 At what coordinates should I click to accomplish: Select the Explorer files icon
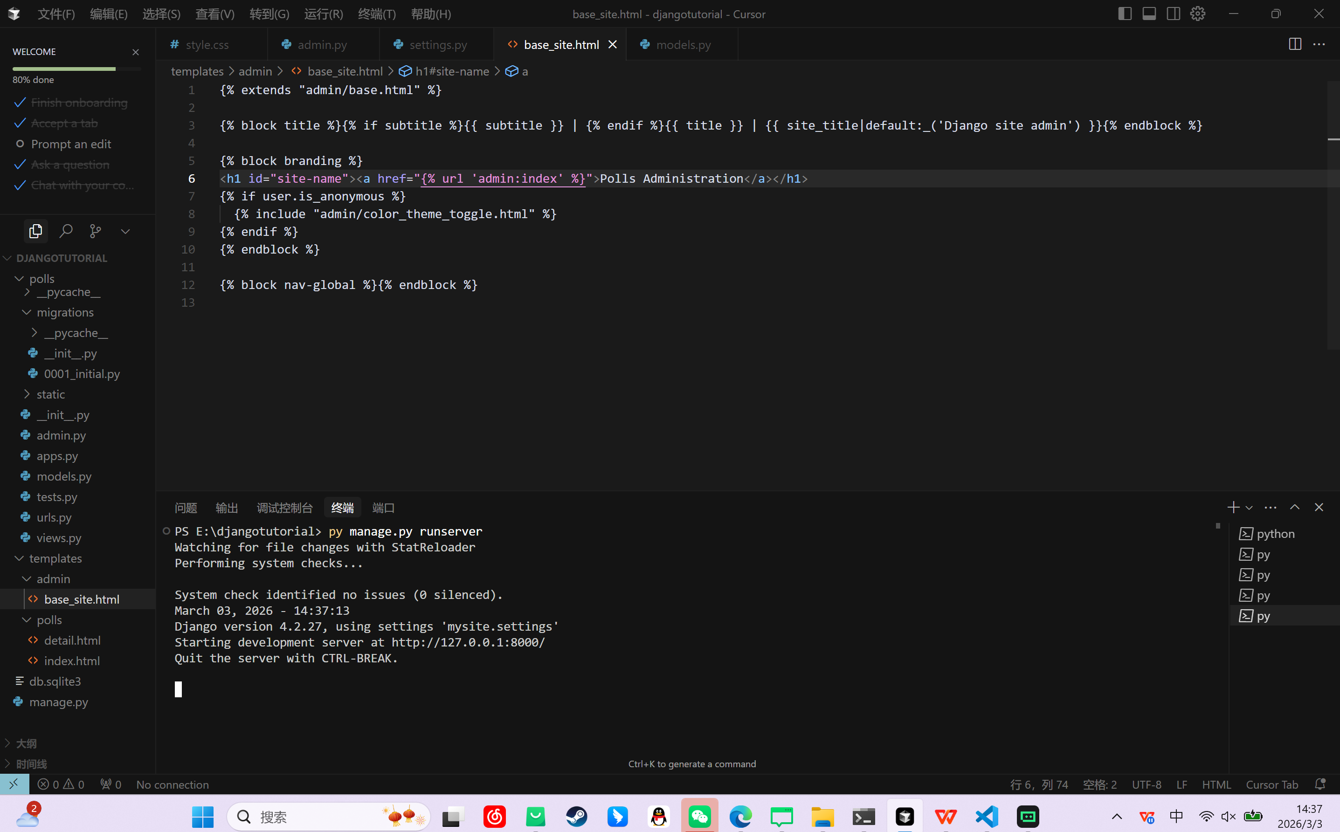point(36,231)
